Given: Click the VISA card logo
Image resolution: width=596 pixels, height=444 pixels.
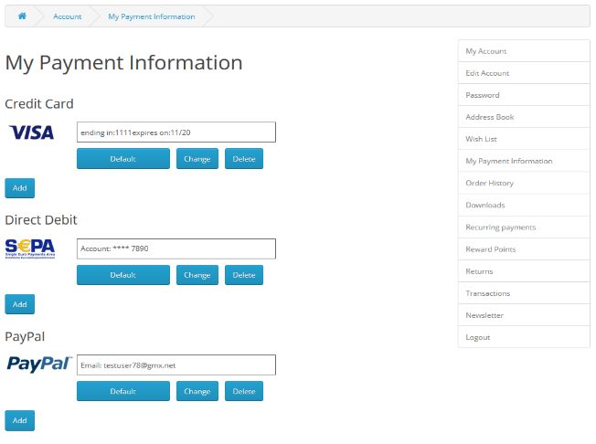Looking at the screenshot, I should pos(31,133).
